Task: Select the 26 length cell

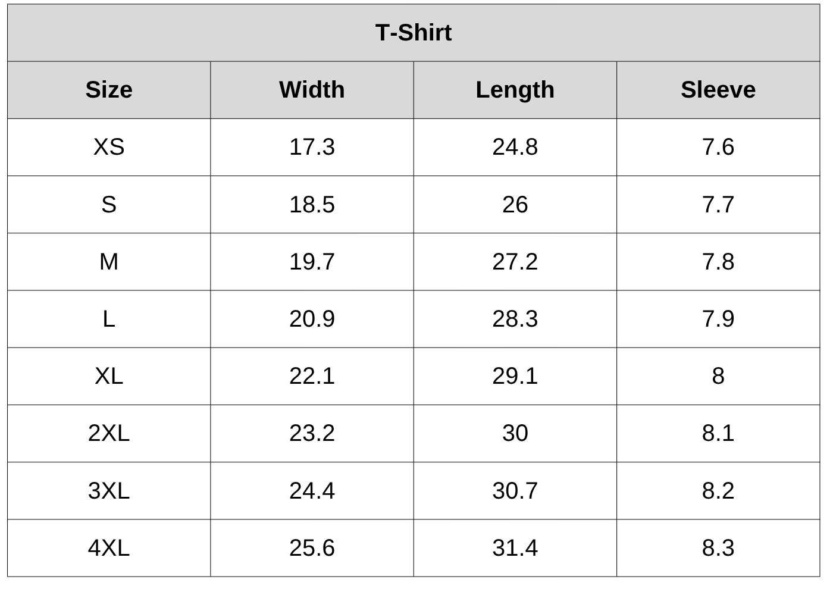Action: point(515,205)
